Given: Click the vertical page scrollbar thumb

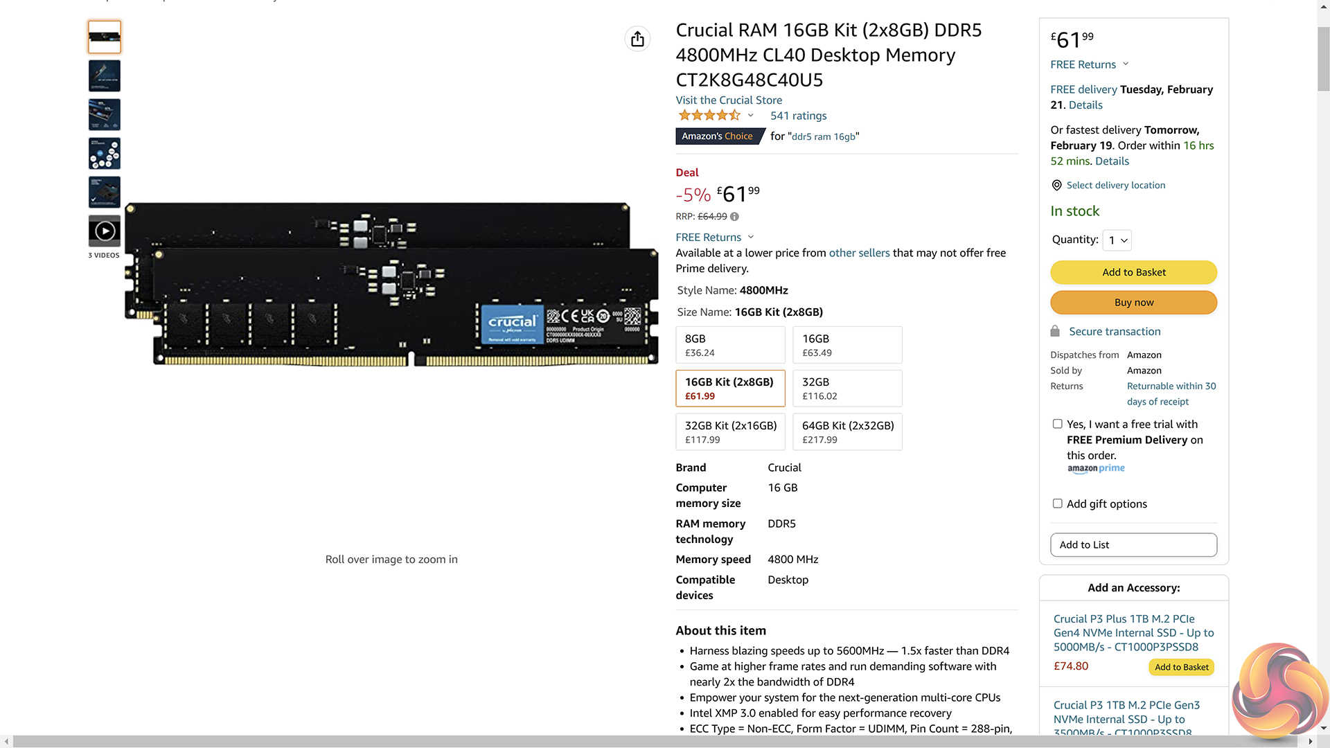Looking at the screenshot, I should pyautogui.click(x=1323, y=59).
